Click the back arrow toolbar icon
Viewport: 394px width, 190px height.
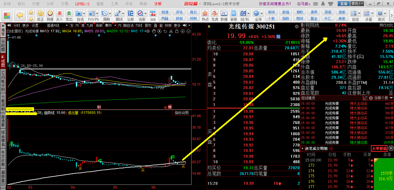click(x=19, y=15)
